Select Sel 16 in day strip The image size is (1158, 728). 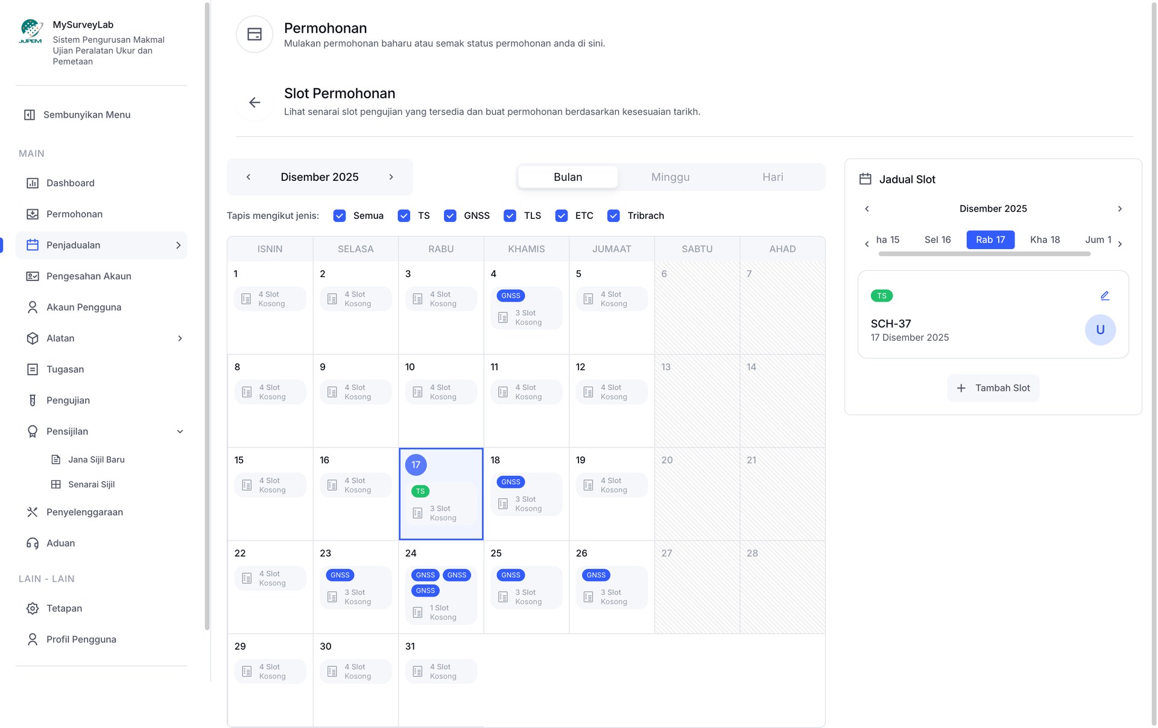pos(938,240)
